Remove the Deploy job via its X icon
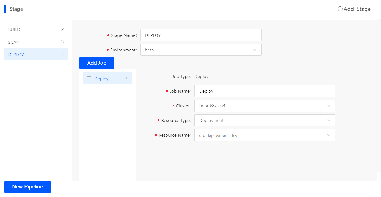This screenshot has height=197, width=381. [126, 78]
